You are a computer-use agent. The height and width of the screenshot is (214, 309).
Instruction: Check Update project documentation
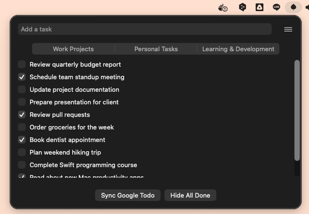[x=22, y=89]
